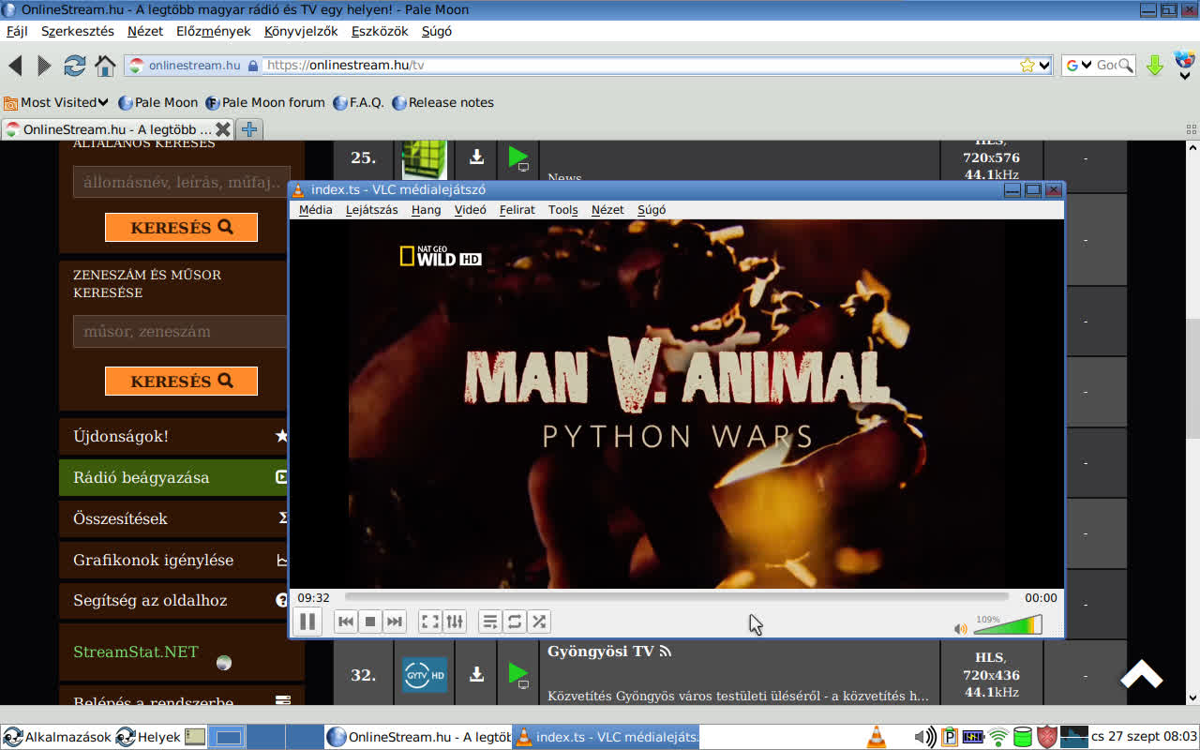Open the Pale Moon Fájl menu

17,31
